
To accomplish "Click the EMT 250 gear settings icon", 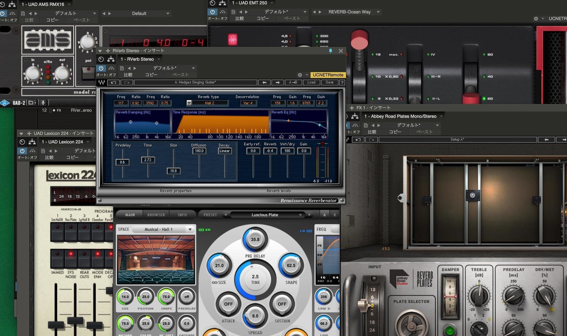I will coord(536,19).
